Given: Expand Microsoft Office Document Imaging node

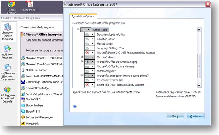Looking at the screenshot, I should click(x=82, y=61).
